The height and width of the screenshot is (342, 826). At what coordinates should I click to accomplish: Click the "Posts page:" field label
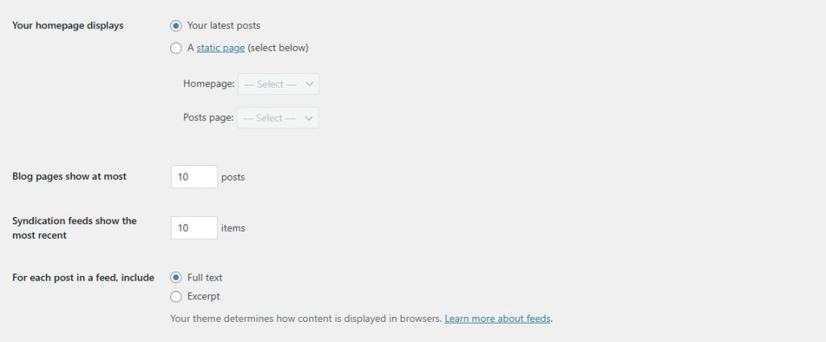[208, 118]
